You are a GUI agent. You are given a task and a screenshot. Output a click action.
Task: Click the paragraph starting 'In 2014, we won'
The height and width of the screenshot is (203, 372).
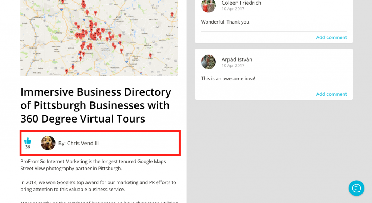98,186
